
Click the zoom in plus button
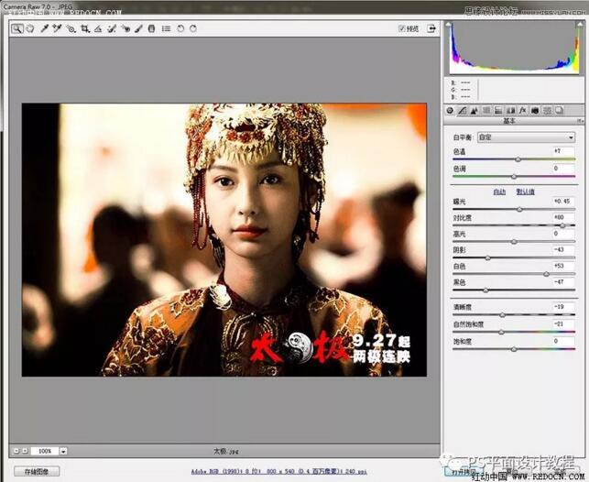[x=25, y=451]
